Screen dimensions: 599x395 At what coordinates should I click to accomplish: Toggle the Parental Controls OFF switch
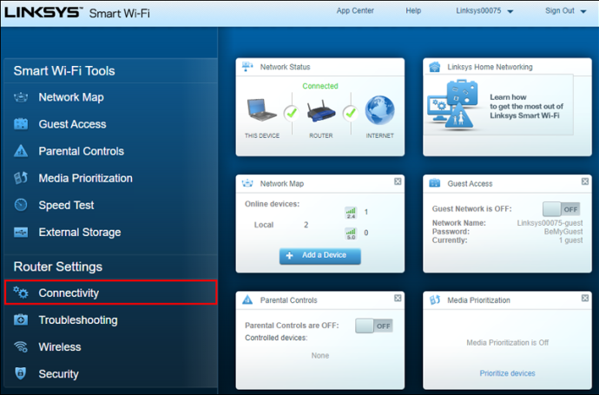click(374, 326)
